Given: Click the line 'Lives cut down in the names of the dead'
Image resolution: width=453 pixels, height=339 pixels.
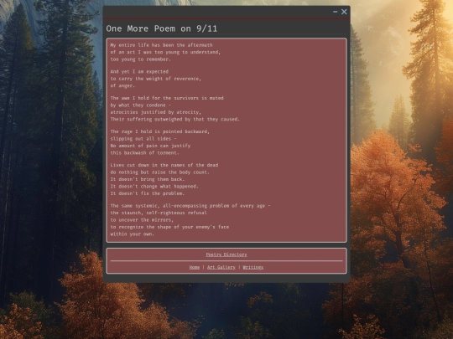Looking at the screenshot, I should [164, 165].
